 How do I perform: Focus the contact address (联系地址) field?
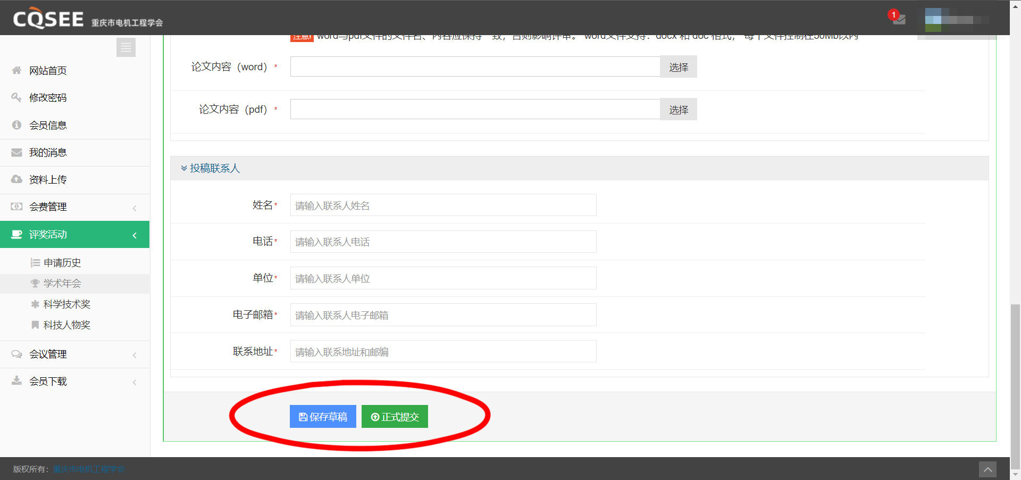tap(443, 352)
